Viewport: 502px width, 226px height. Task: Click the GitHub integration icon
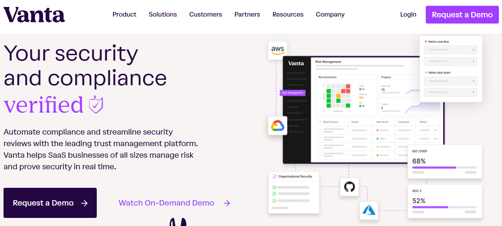pos(350,187)
